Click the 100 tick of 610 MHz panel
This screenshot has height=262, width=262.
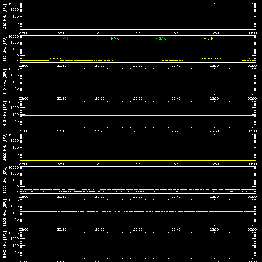click(16, 82)
